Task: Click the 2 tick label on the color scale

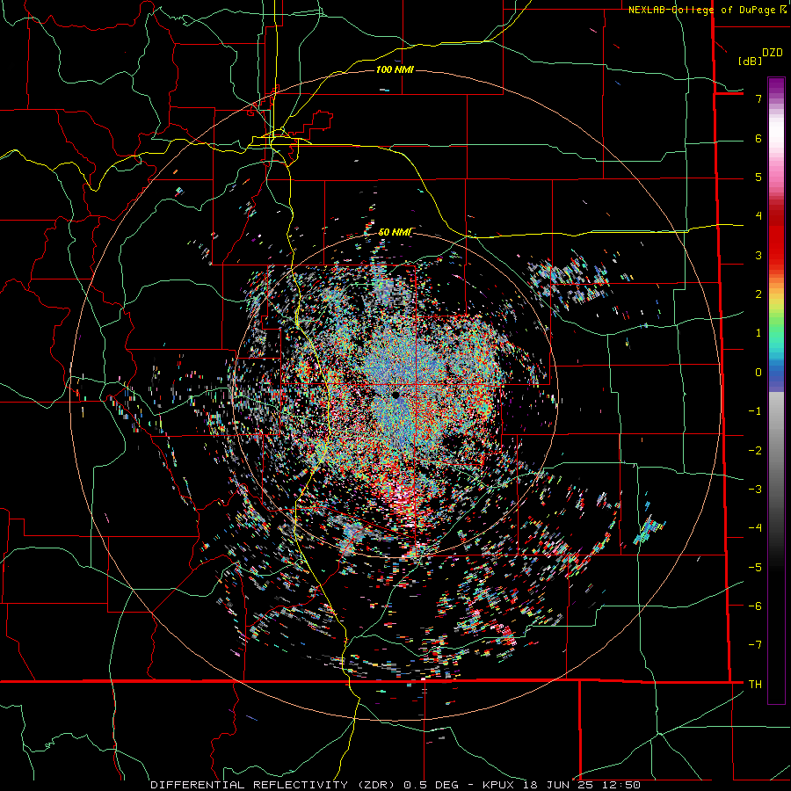Action: click(x=758, y=294)
